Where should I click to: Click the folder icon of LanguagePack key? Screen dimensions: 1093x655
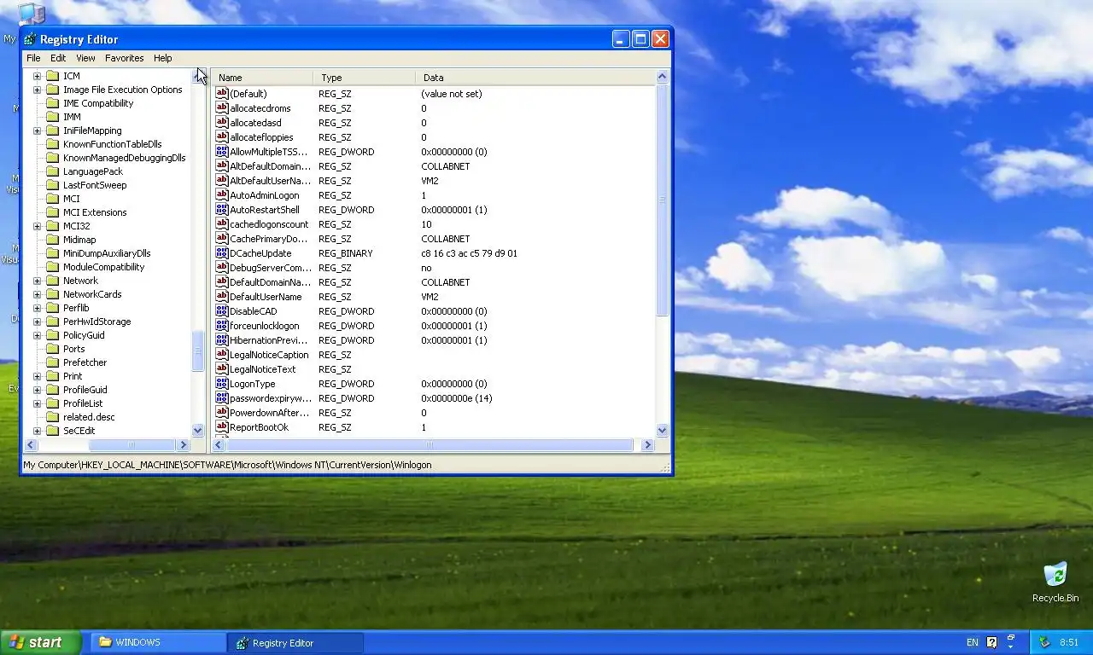click(52, 171)
